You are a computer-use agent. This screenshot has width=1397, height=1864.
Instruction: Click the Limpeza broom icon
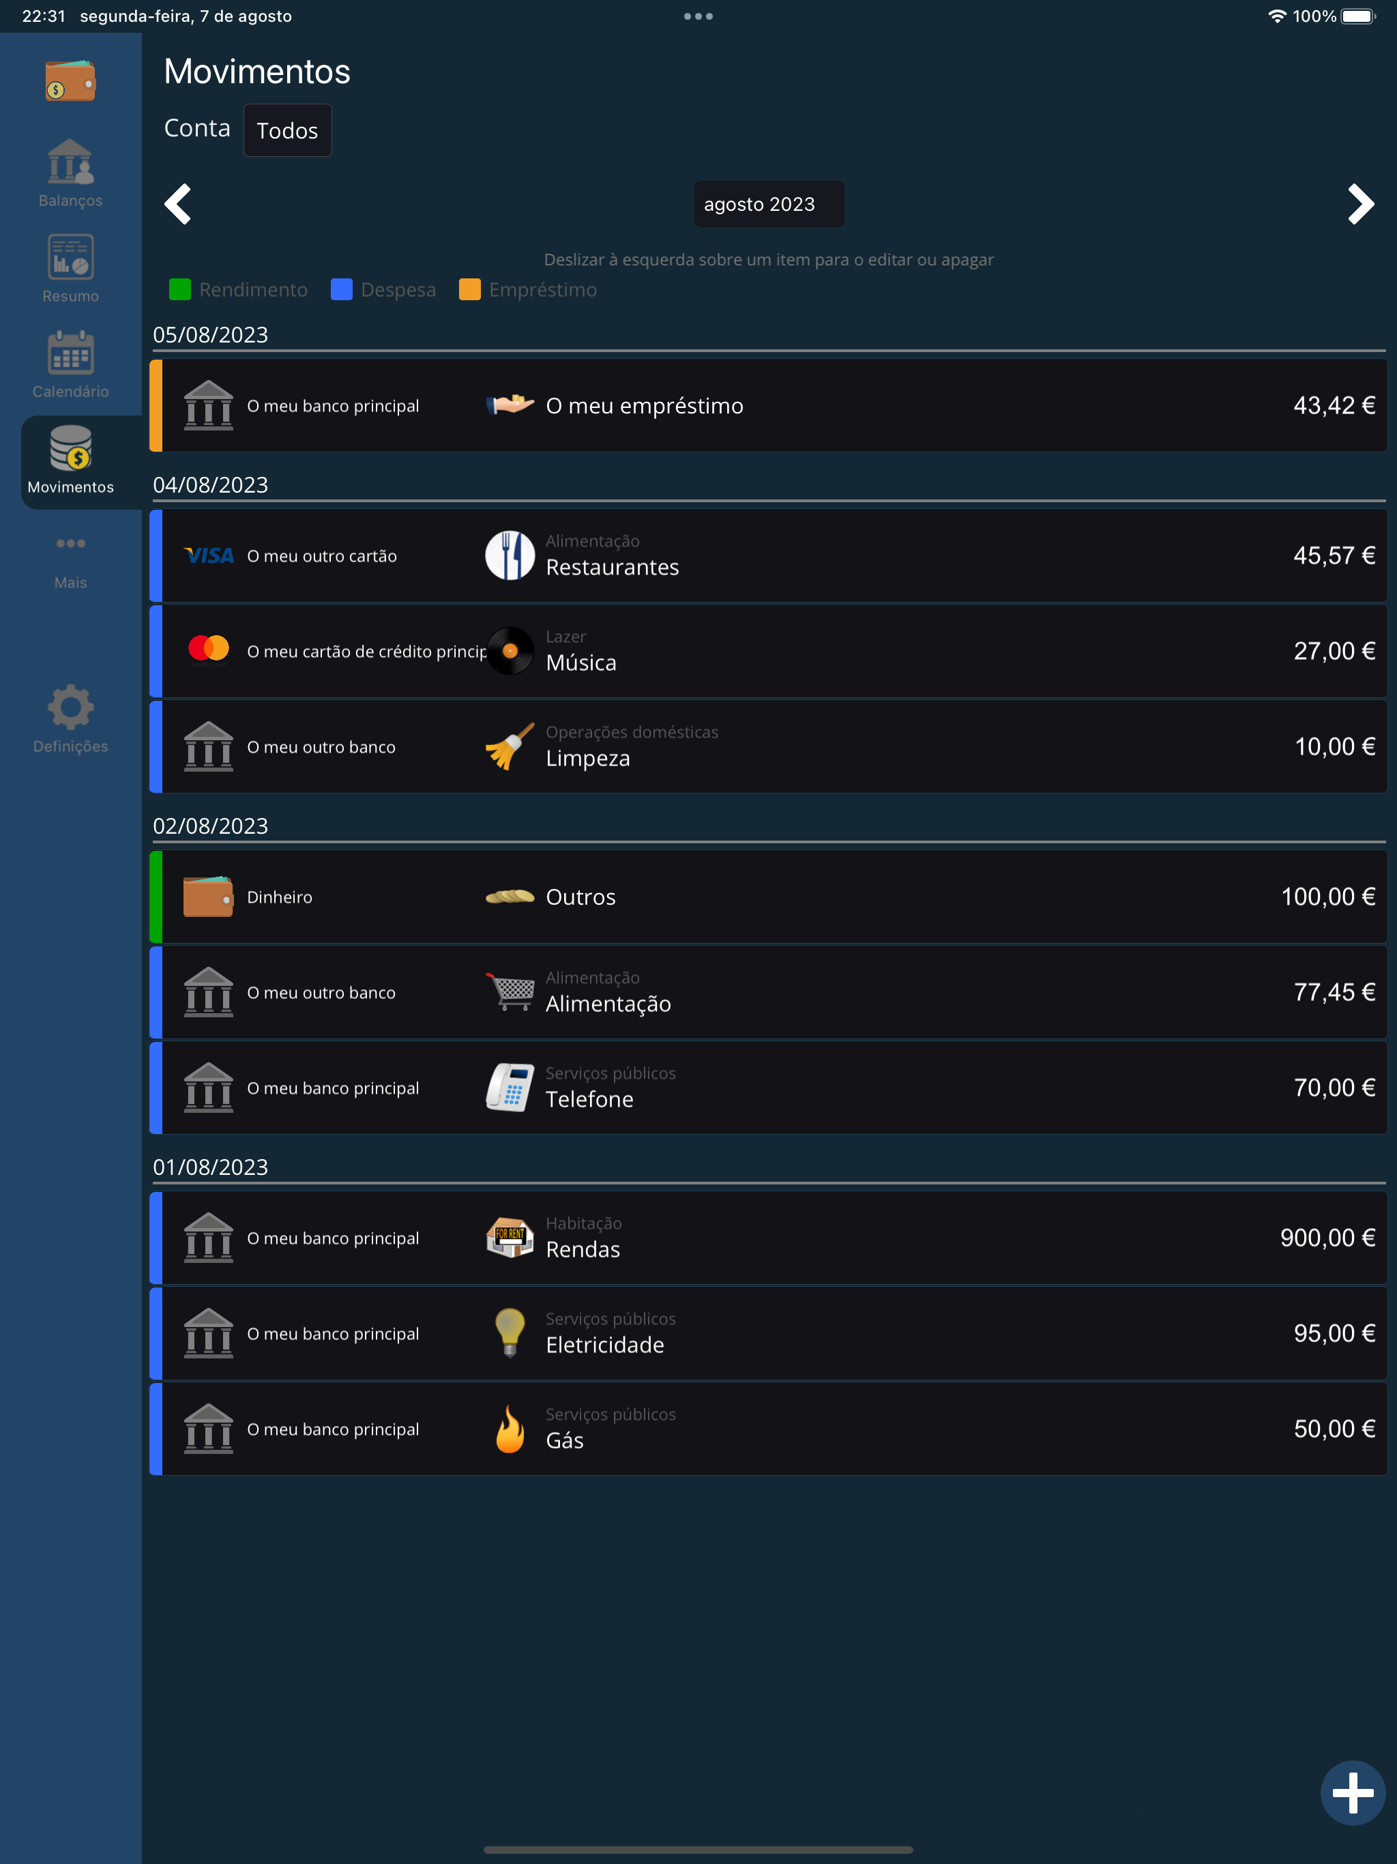click(510, 746)
